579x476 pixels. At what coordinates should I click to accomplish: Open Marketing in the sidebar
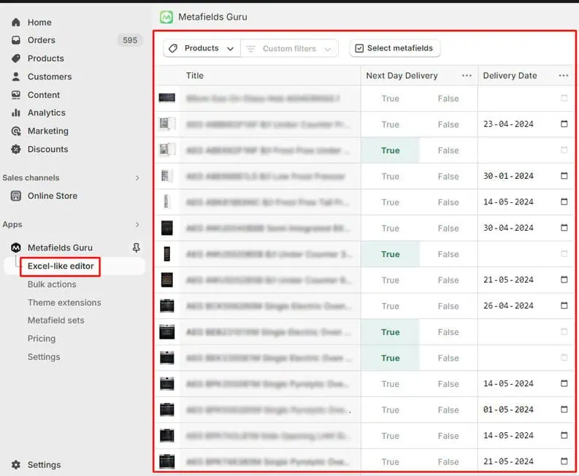pyautogui.click(x=48, y=131)
